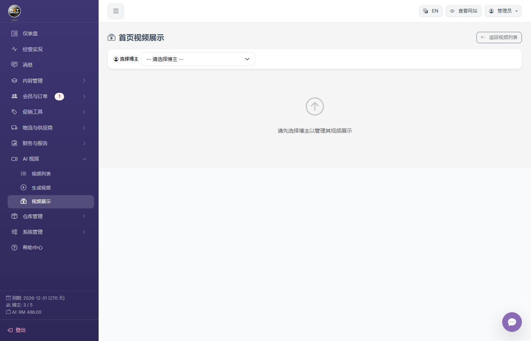This screenshot has width=531, height=341.
Task: Click the dashboard 仪表盘 icon
Action: (x=14, y=33)
